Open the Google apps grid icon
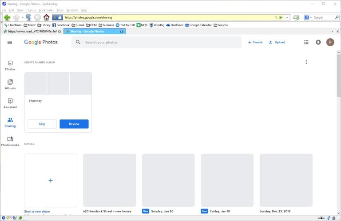This screenshot has height=221, width=341. [x=306, y=42]
